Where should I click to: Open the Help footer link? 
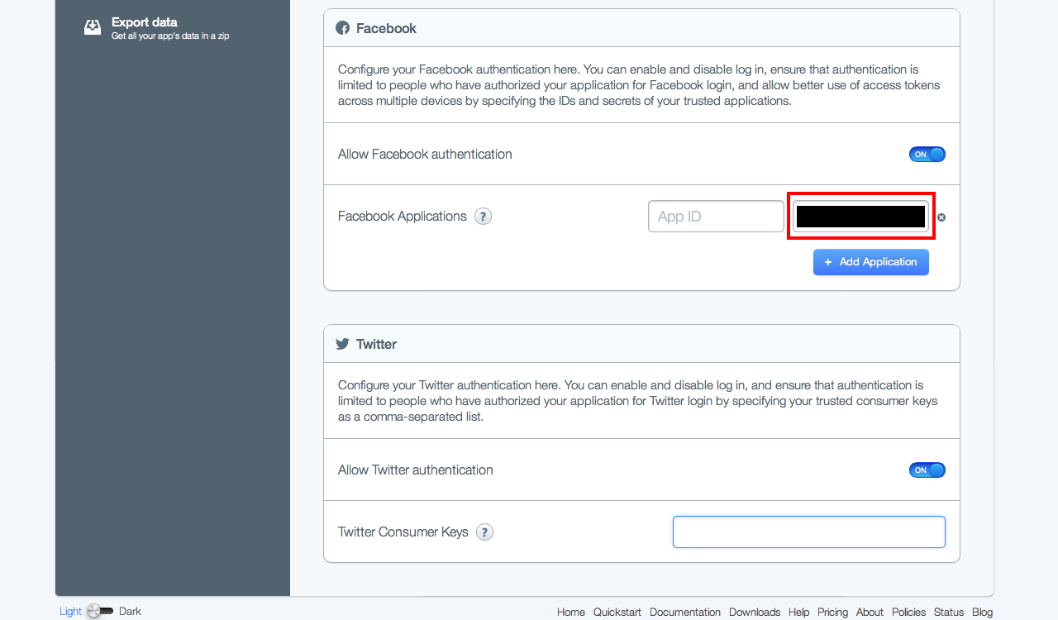pos(798,613)
